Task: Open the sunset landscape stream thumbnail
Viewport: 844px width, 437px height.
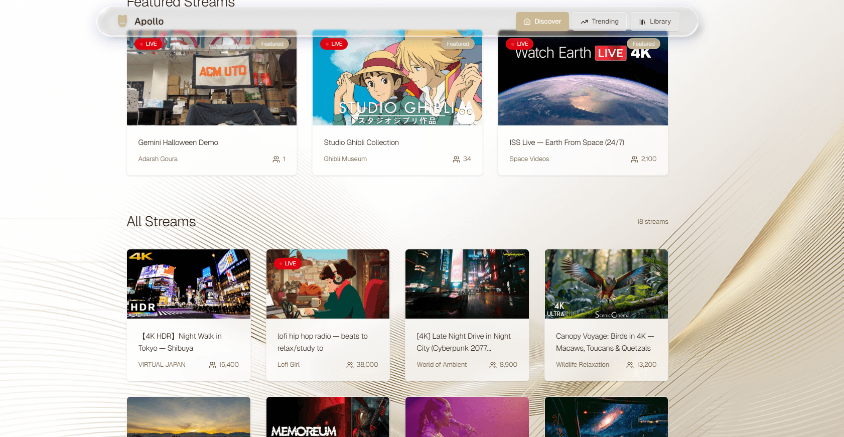Action: tap(189, 417)
